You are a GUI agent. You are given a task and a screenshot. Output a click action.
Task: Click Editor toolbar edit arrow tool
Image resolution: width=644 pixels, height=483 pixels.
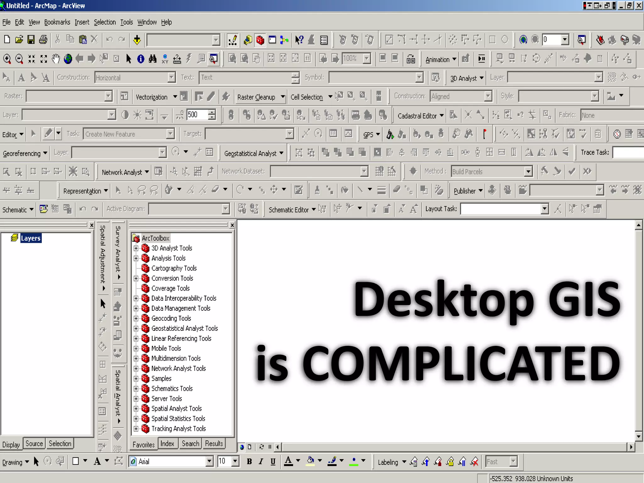coord(33,134)
